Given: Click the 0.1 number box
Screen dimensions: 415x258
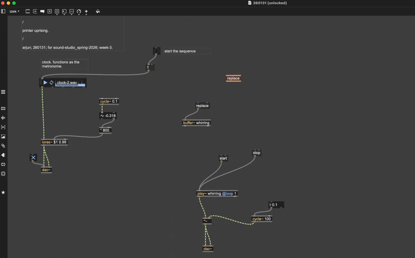Looking at the screenshot, I should [x=276, y=205].
